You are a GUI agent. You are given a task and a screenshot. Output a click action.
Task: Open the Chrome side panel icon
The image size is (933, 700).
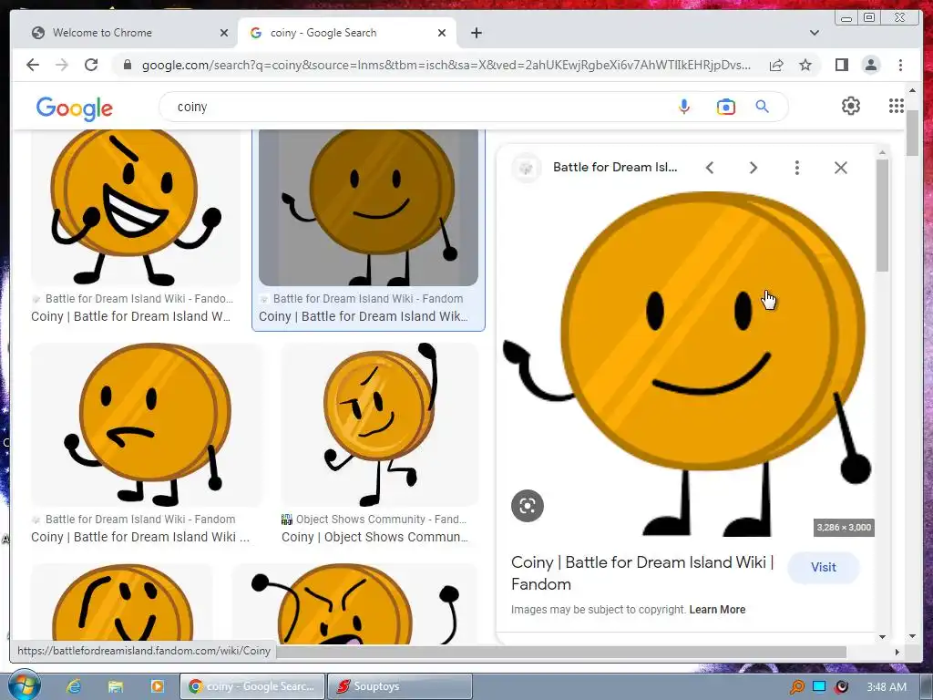841,65
